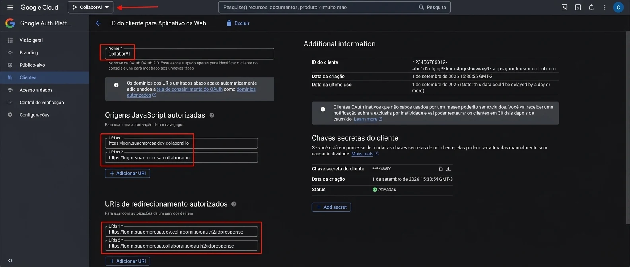This screenshot has height=267, width=630.
Task: Delete the client with Excluir
Action: click(238, 23)
